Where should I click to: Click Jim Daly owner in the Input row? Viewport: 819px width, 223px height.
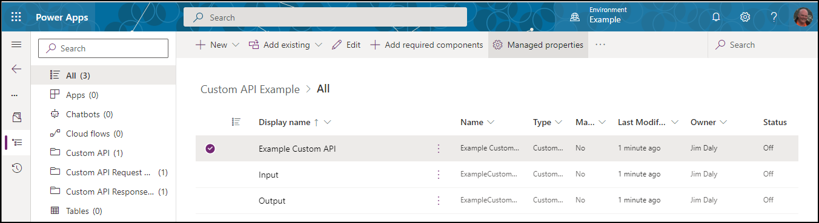(704, 174)
